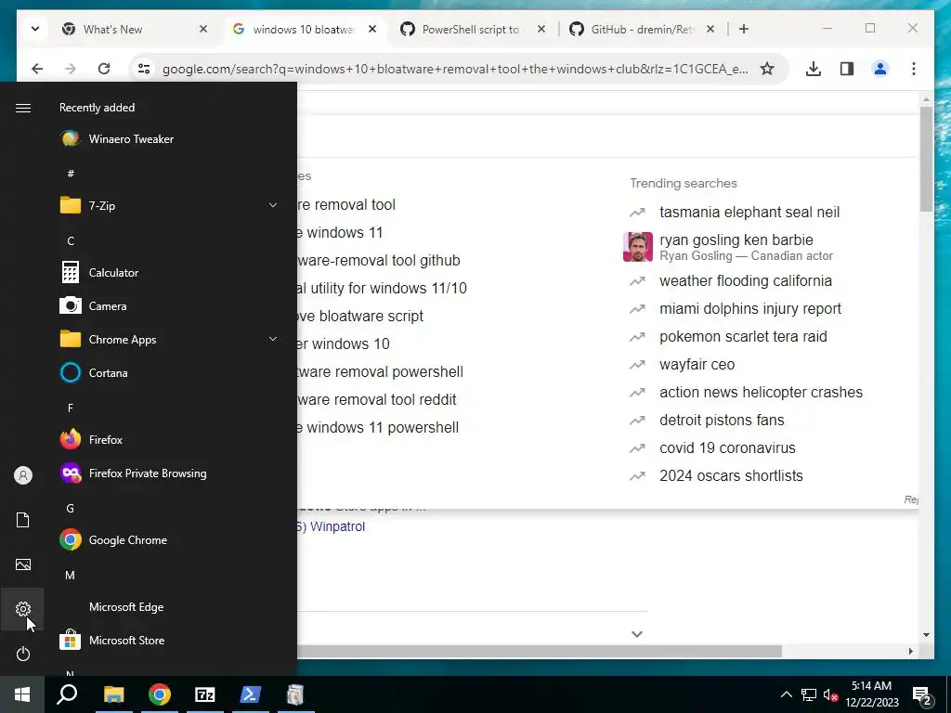Bookmark this page with star icon
Screen dimensions: 951x713
[x=766, y=69]
